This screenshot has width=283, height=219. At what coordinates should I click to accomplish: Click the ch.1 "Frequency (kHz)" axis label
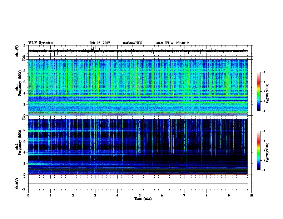click(x=20, y=83)
